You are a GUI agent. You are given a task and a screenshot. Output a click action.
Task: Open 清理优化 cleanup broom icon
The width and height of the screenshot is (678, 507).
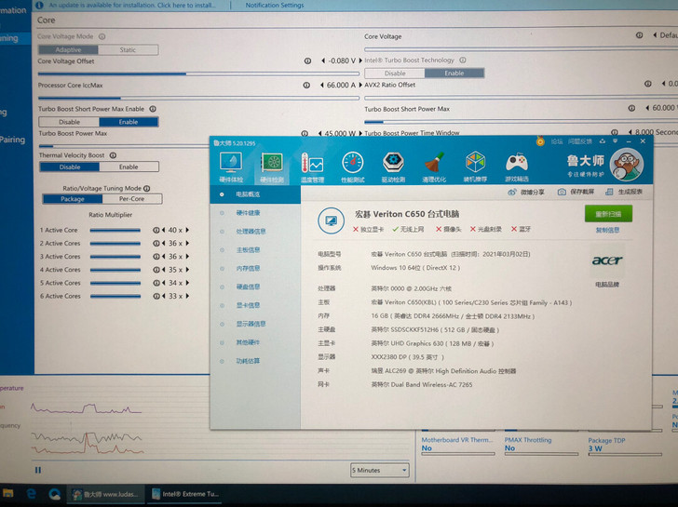[x=434, y=167]
